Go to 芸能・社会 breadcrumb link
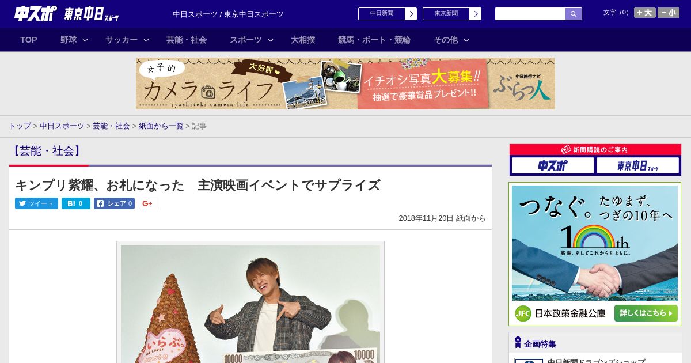691x363 pixels. [111, 126]
